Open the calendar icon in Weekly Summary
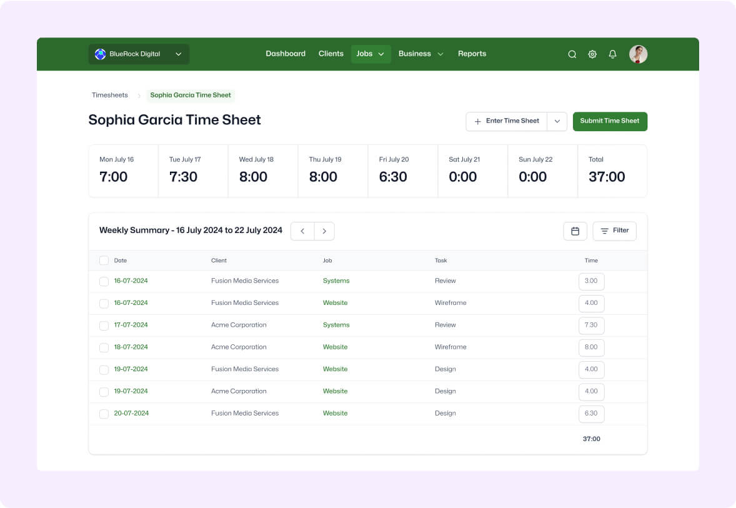 click(x=575, y=231)
